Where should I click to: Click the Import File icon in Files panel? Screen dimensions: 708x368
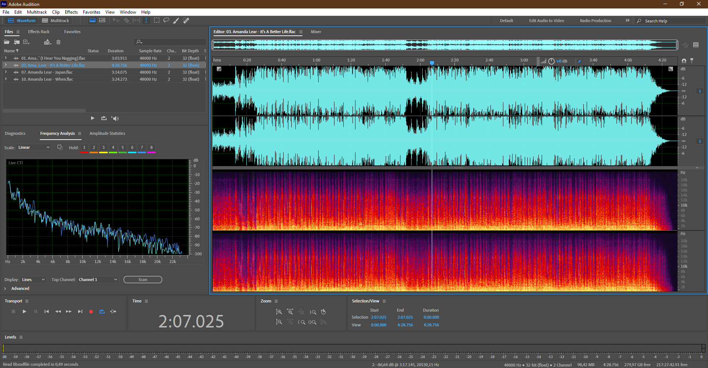tap(17, 42)
